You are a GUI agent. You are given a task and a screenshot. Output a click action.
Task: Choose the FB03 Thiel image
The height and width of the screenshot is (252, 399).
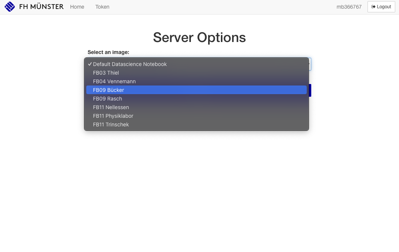106,73
